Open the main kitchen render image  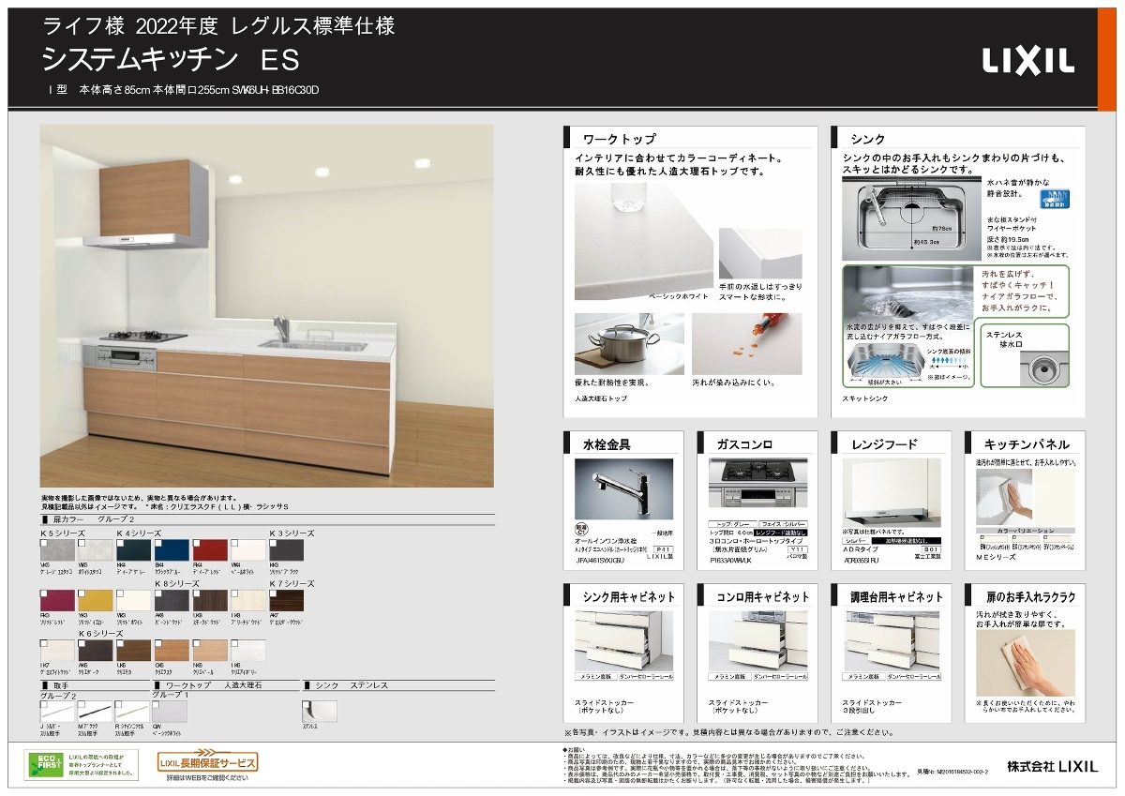(266, 306)
